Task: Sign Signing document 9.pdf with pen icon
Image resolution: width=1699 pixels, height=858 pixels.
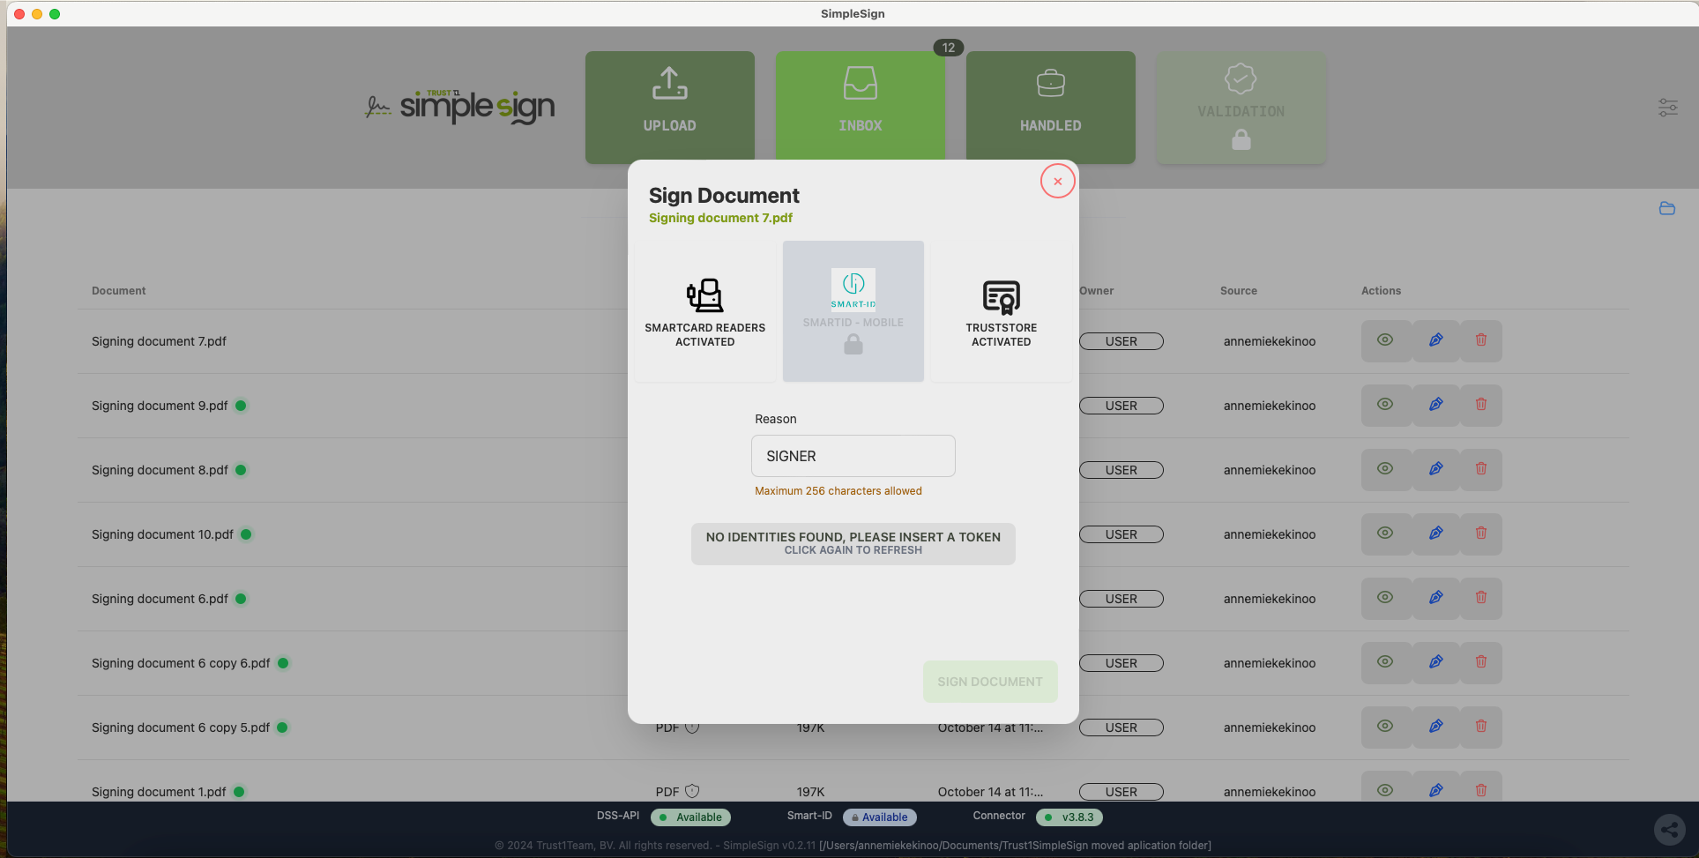Action: 1436,405
